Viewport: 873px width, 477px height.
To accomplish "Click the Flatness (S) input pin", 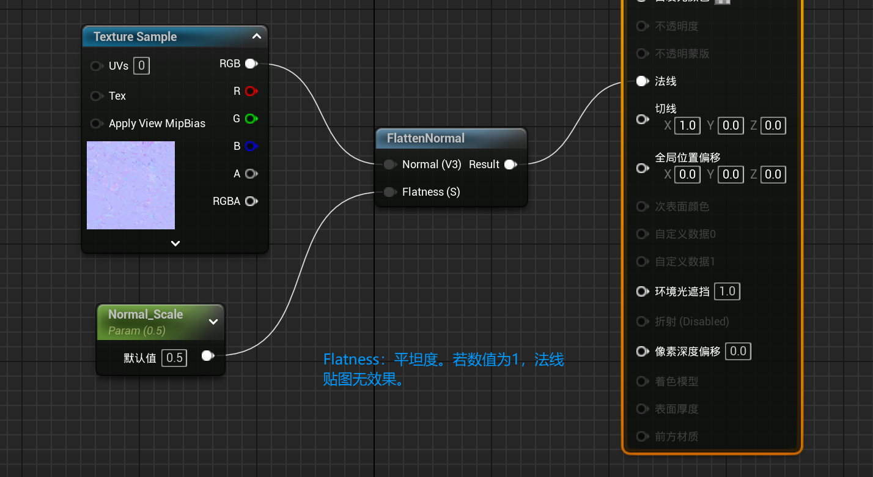I will click(389, 192).
